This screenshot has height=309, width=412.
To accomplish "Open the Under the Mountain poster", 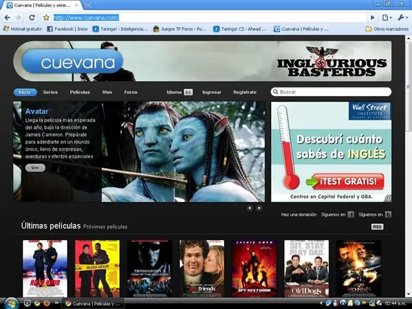I will (x=359, y=268).
